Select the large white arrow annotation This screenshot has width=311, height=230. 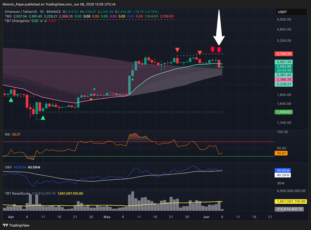[219, 28]
